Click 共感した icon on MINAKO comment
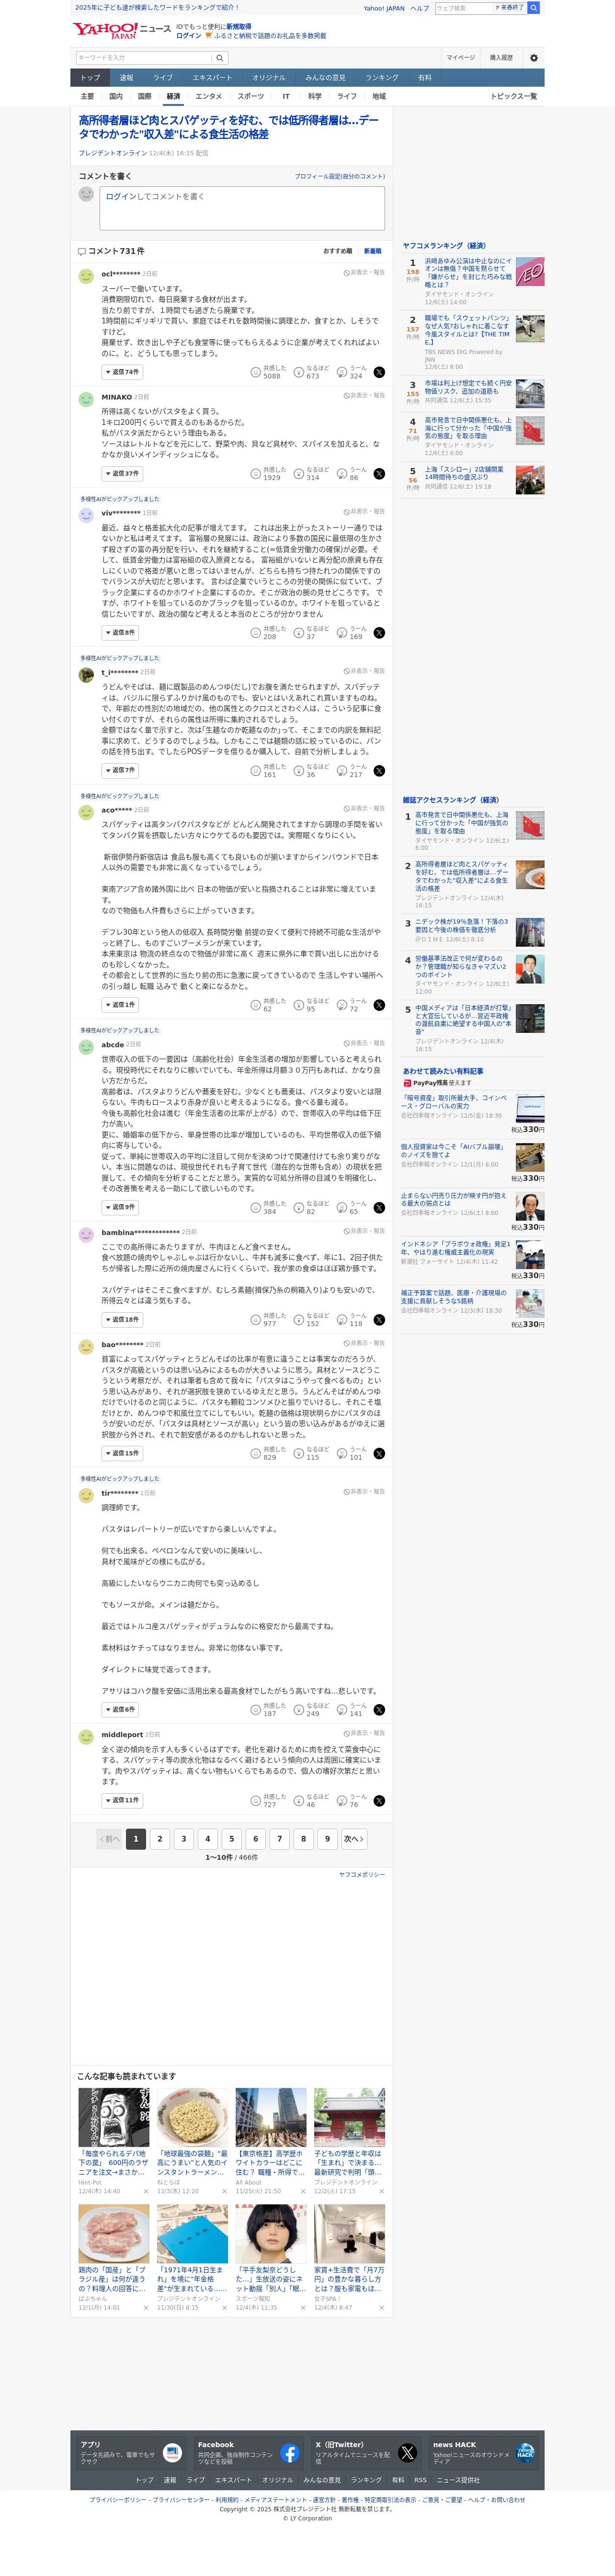Viewport: 615px width, 2576px height. click(255, 474)
